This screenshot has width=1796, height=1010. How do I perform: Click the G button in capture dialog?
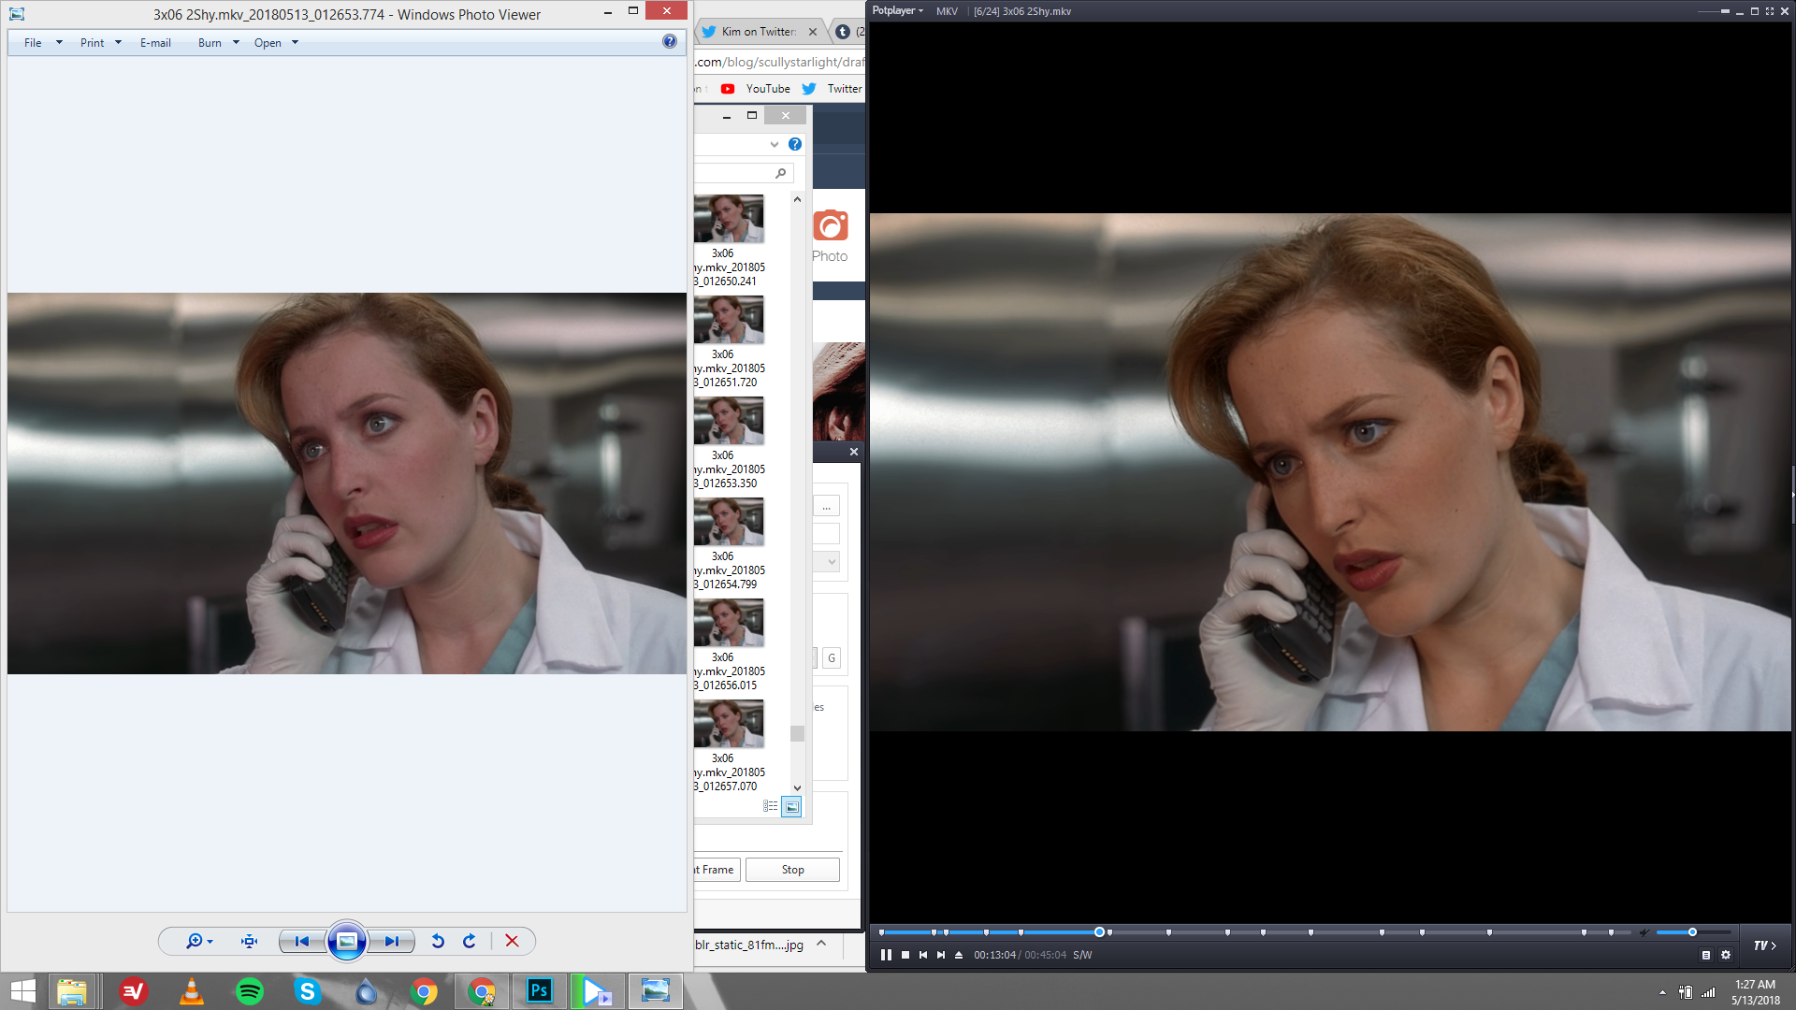[832, 658]
